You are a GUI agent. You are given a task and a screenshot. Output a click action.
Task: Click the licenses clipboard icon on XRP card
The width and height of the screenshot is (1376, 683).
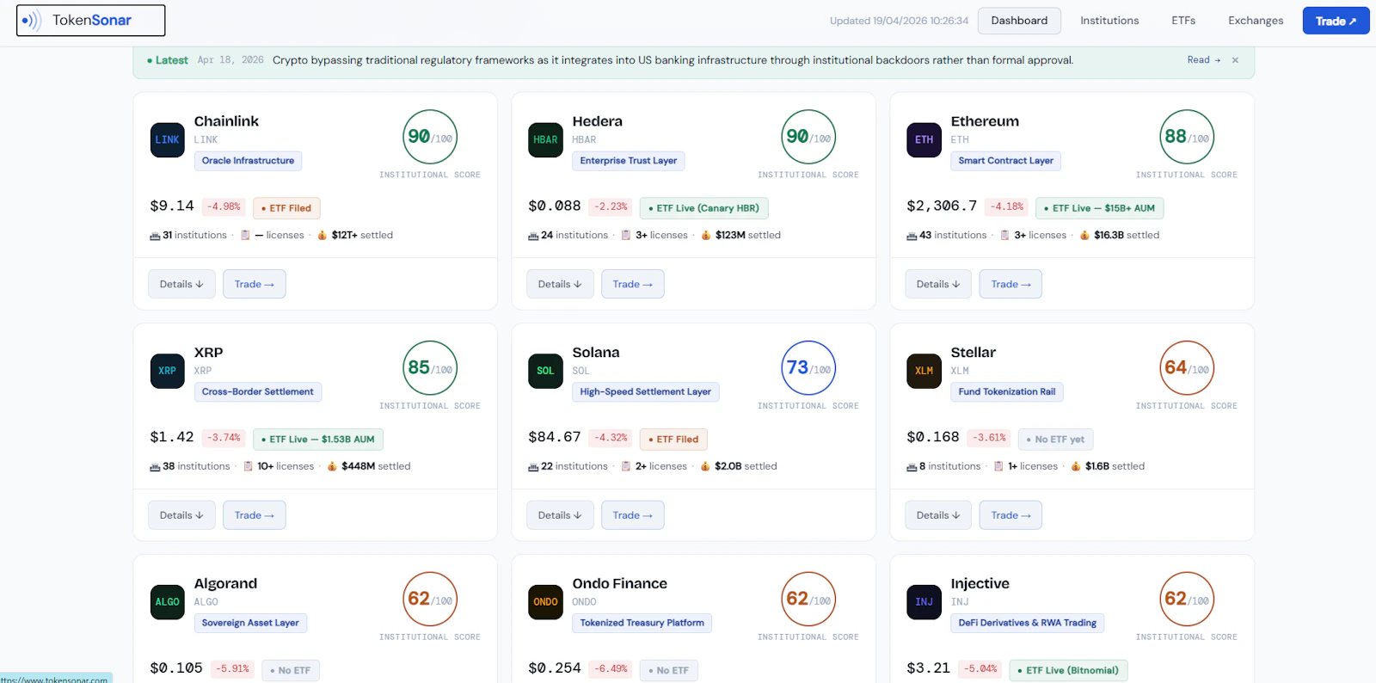point(248,466)
